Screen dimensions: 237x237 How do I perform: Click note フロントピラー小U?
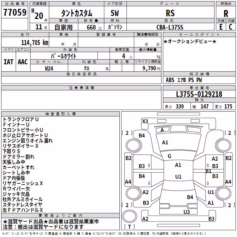23,130
